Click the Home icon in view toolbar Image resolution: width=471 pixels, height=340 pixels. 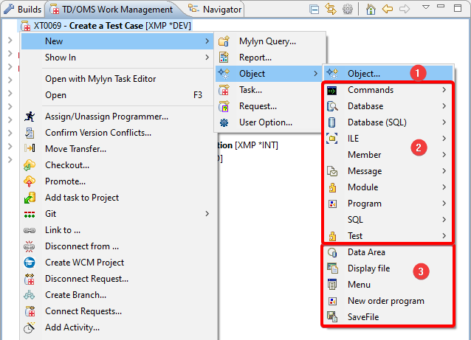pos(371,10)
